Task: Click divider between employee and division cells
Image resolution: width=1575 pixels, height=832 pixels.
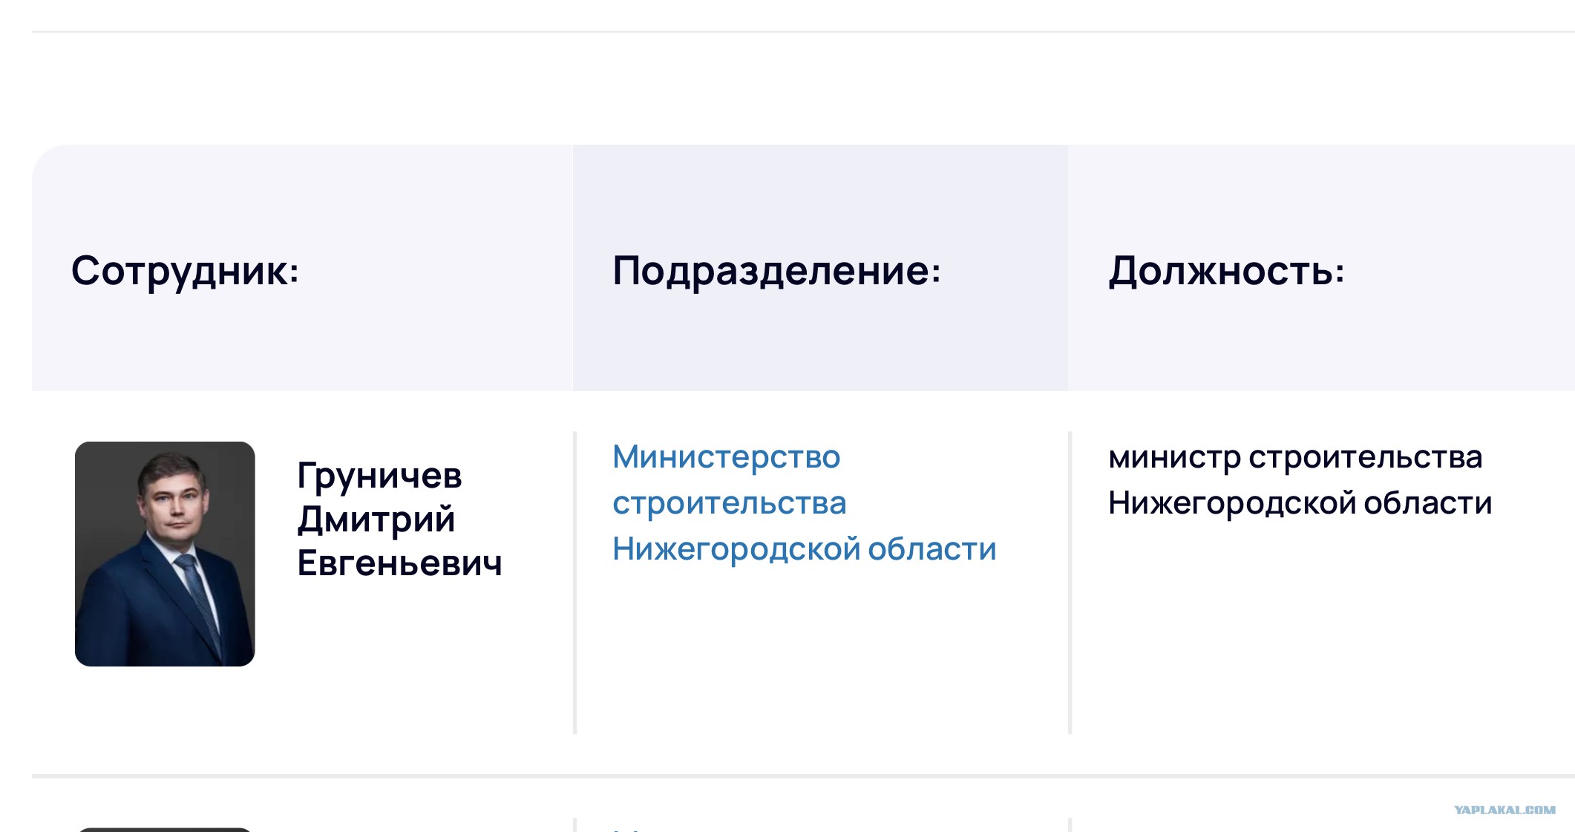Action: [x=574, y=583]
